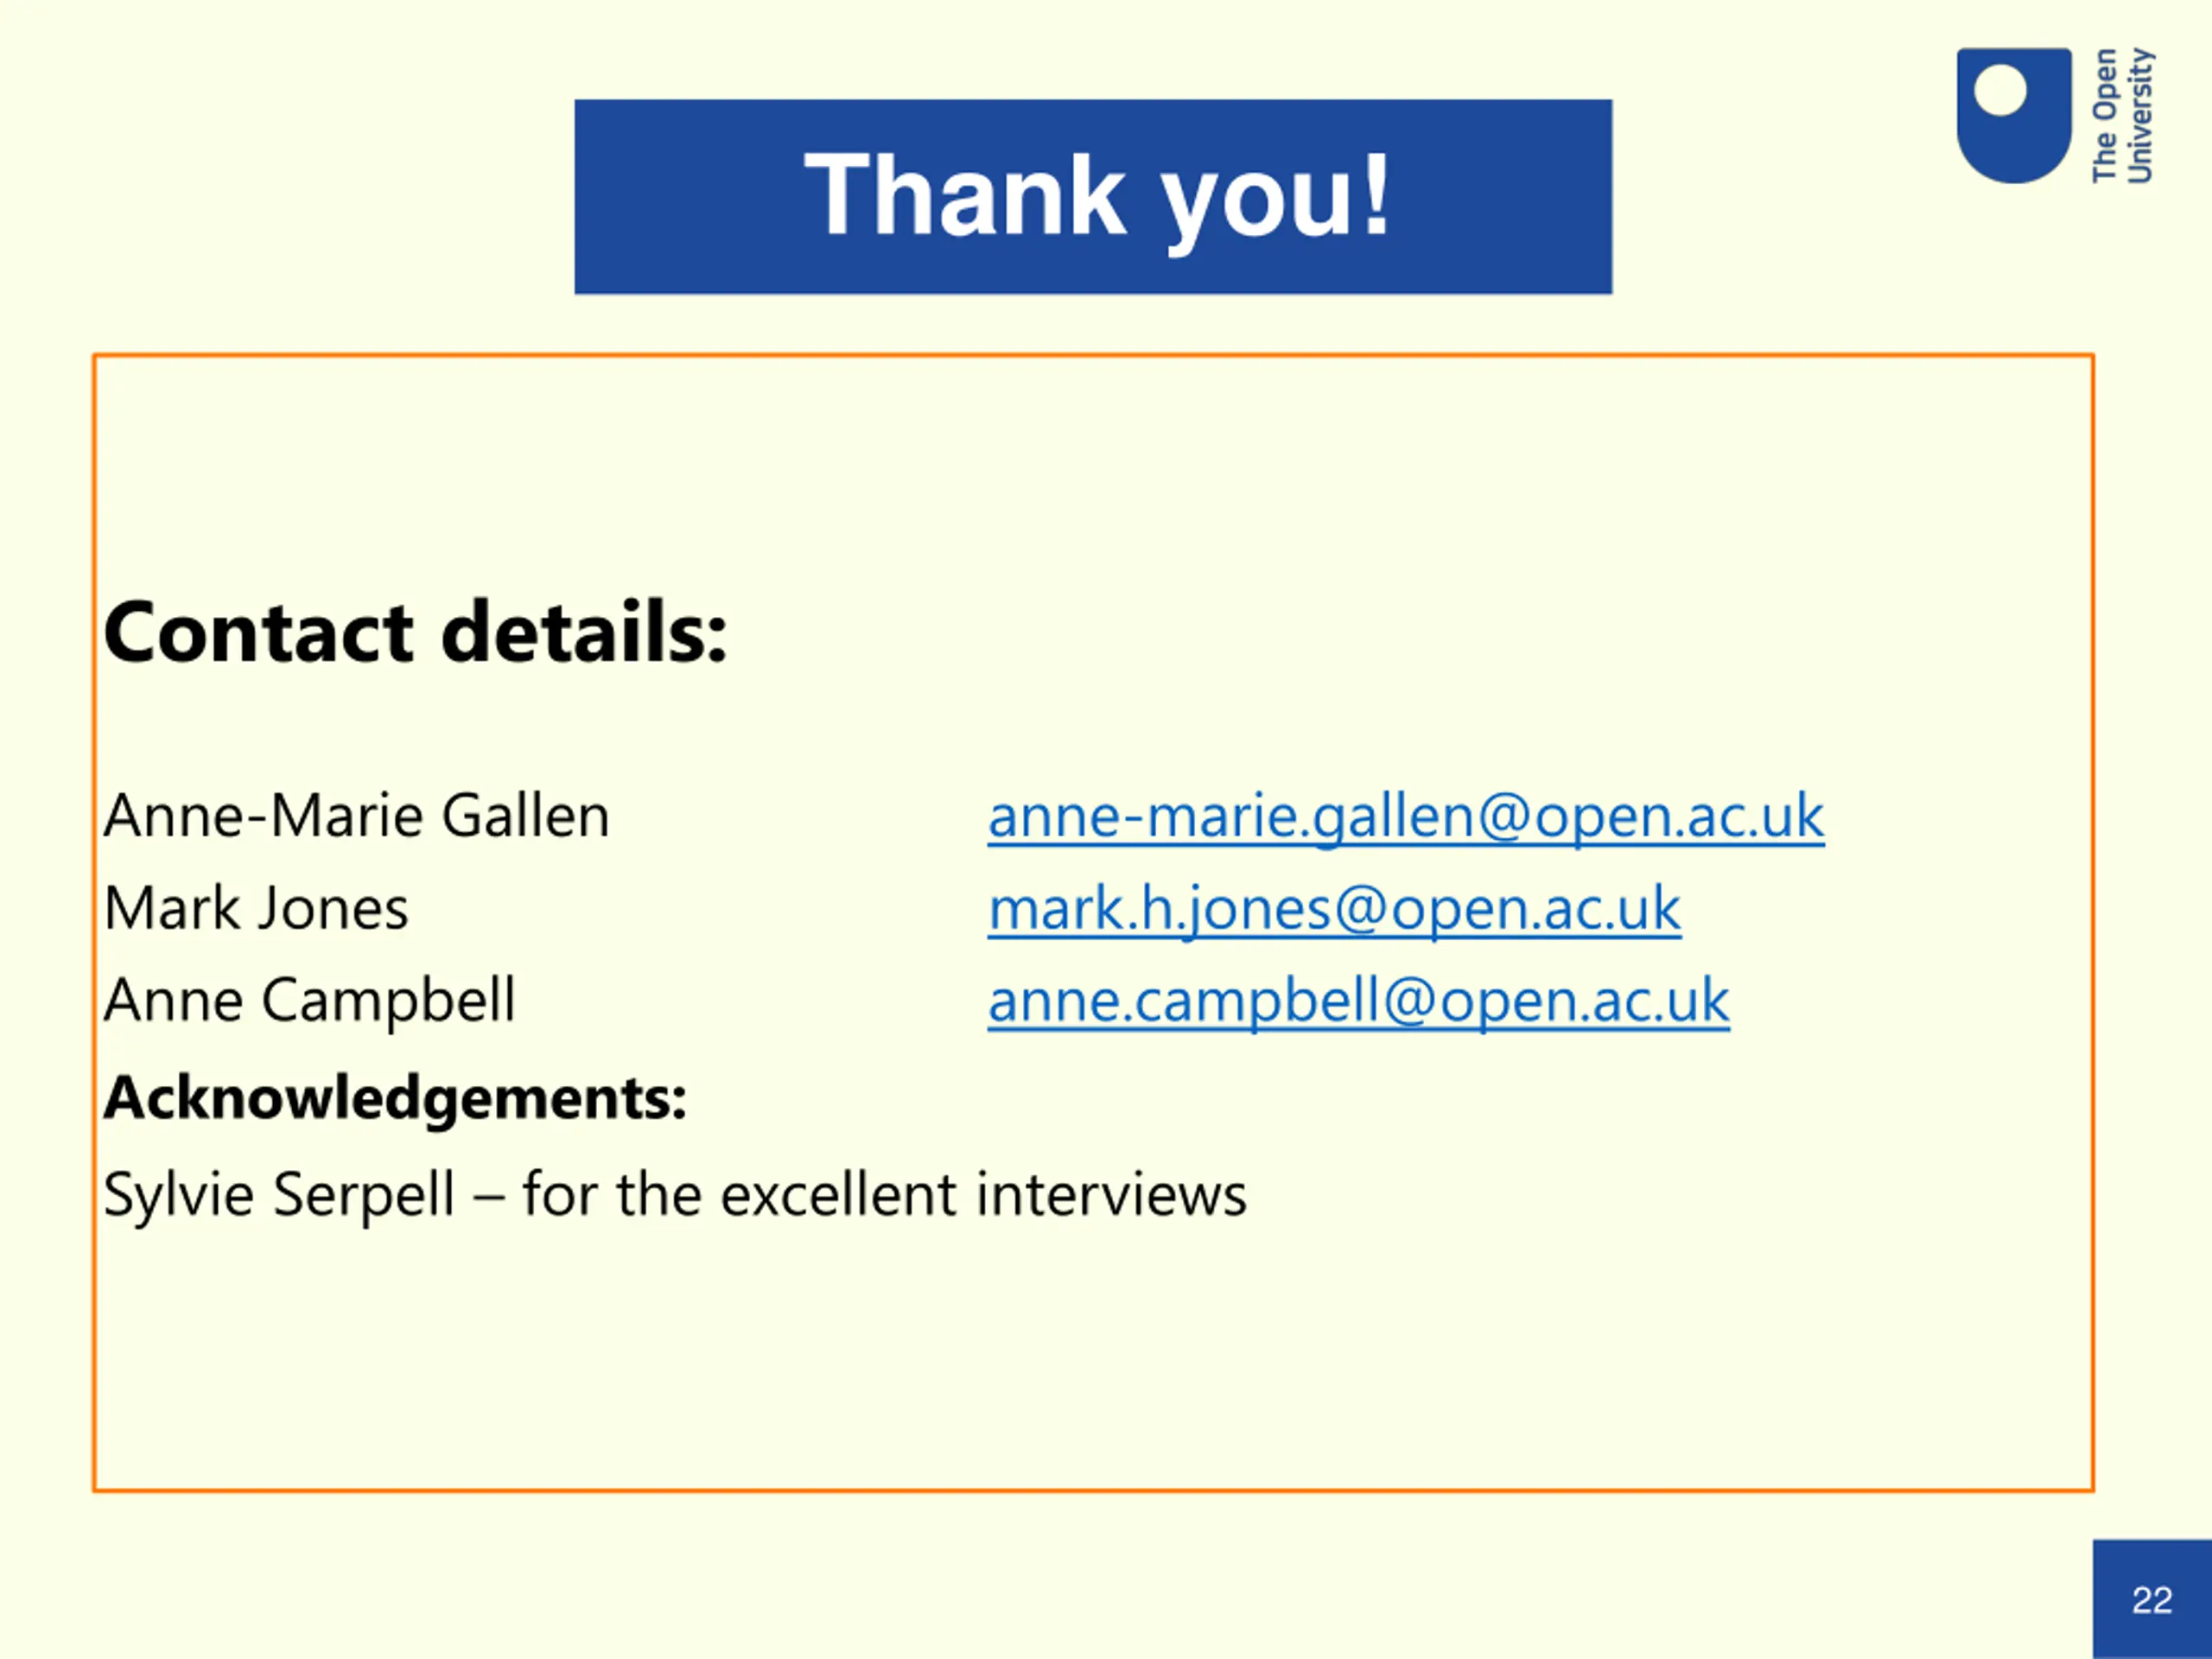Open the anne-marie.gallen@open.ac.uk email link
Screen dimensions: 2212x1659
[x=1405, y=816]
